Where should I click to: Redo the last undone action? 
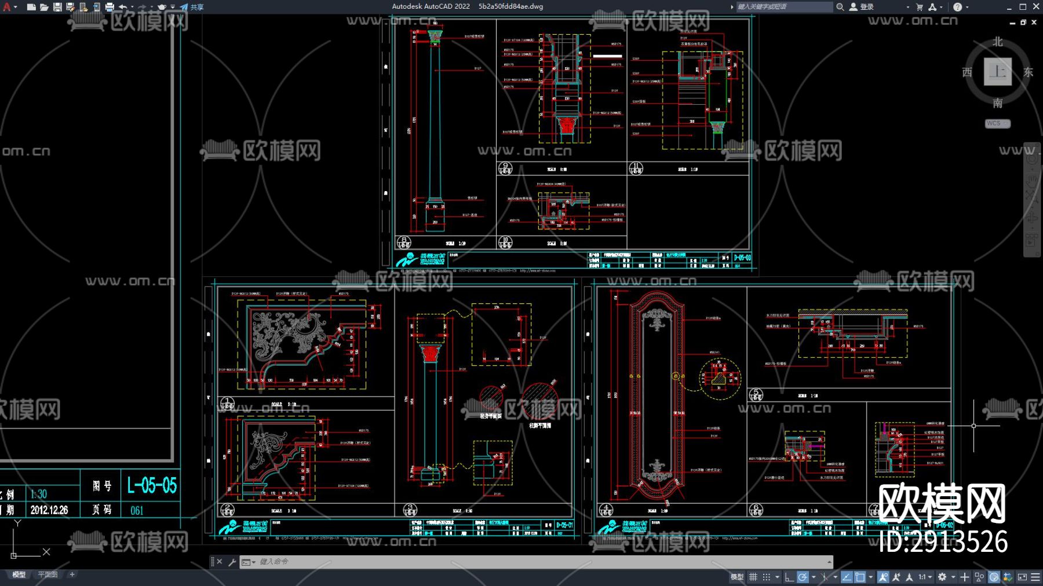142,7
